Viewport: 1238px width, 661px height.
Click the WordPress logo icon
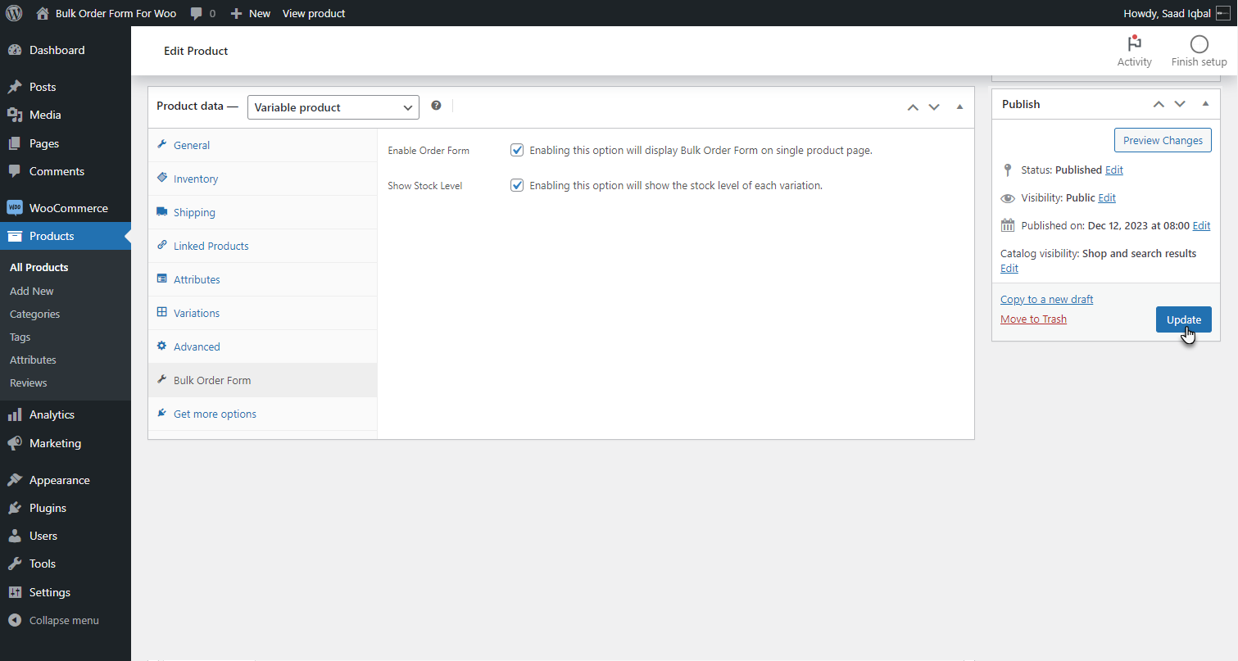[x=14, y=13]
